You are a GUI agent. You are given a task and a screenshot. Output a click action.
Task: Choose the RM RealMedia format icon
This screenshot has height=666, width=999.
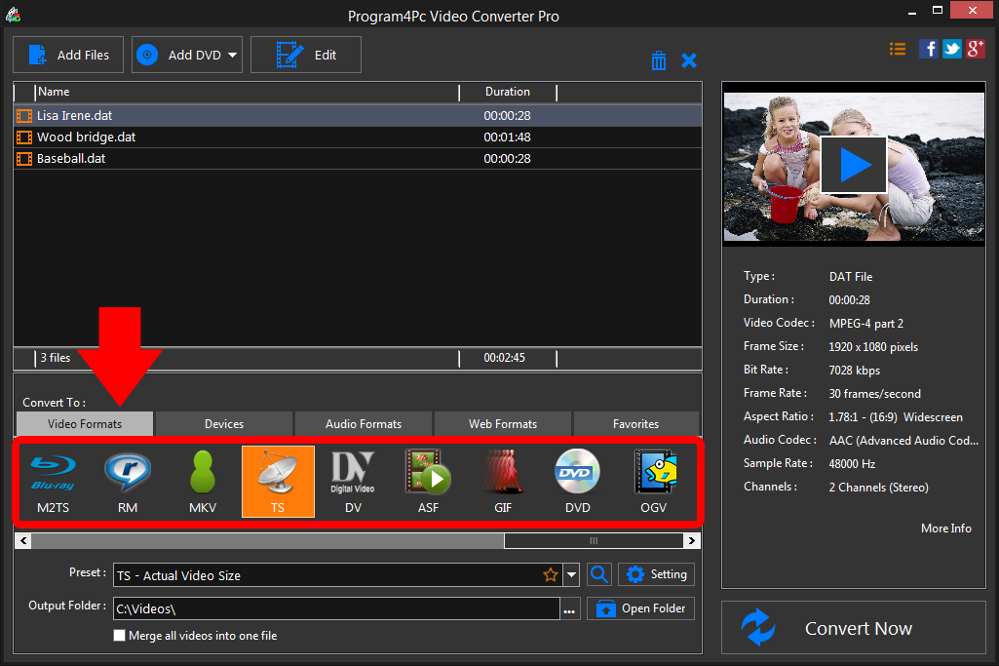pyautogui.click(x=128, y=482)
